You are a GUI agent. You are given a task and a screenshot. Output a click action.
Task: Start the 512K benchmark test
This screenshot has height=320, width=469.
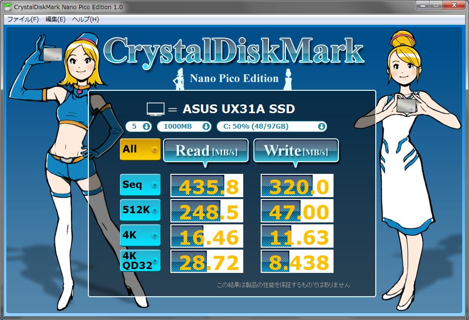point(140,210)
